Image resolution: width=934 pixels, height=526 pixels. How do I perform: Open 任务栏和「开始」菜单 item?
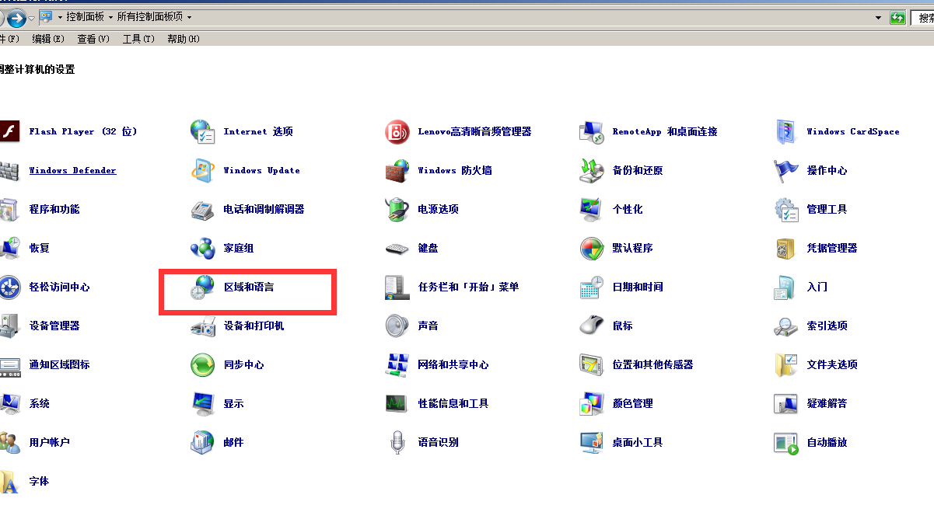click(x=452, y=287)
